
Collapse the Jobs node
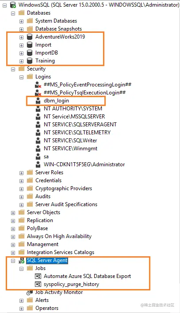click(22, 269)
